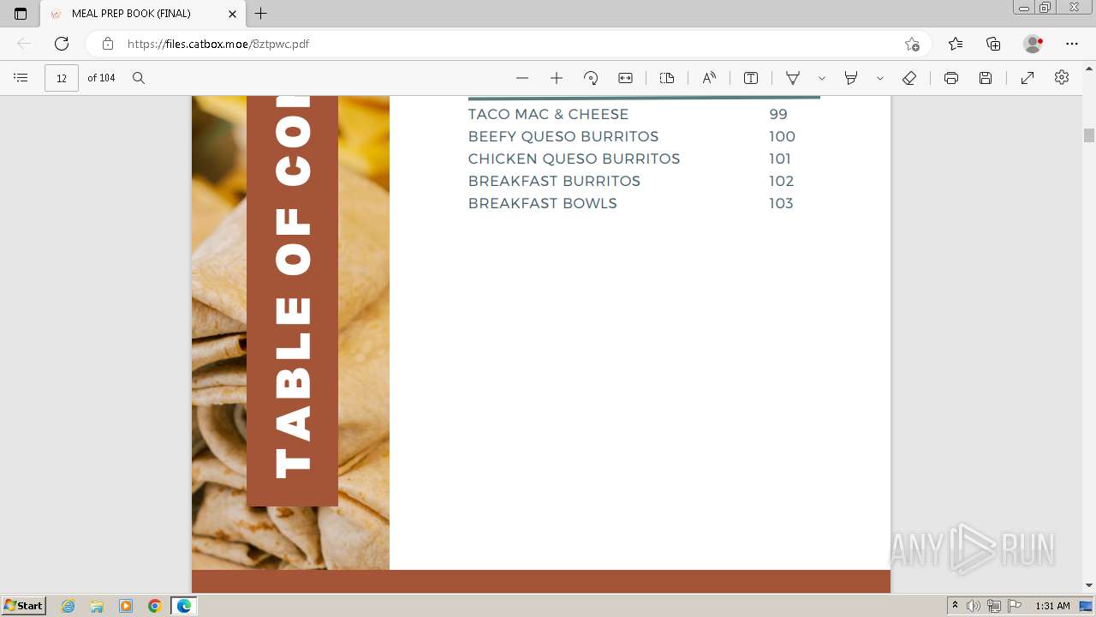Open the tab actions menu icon
This screenshot has width=1096, height=617.
tap(21, 14)
